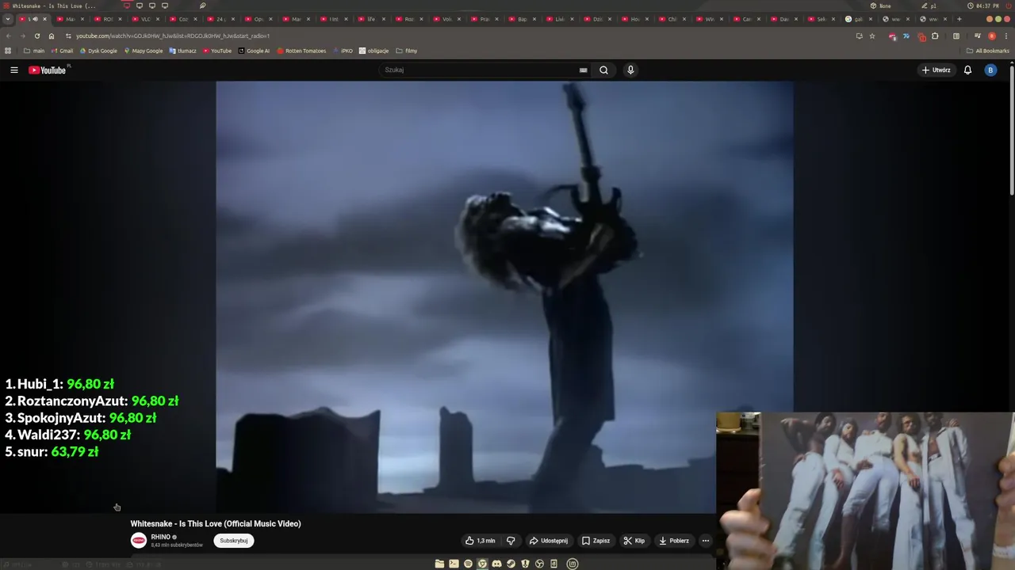The width and height of the screenshot is (1015, 570).
Task: Open the apps grid icon in bookmarks bar
Action: (x=8, y=51)
